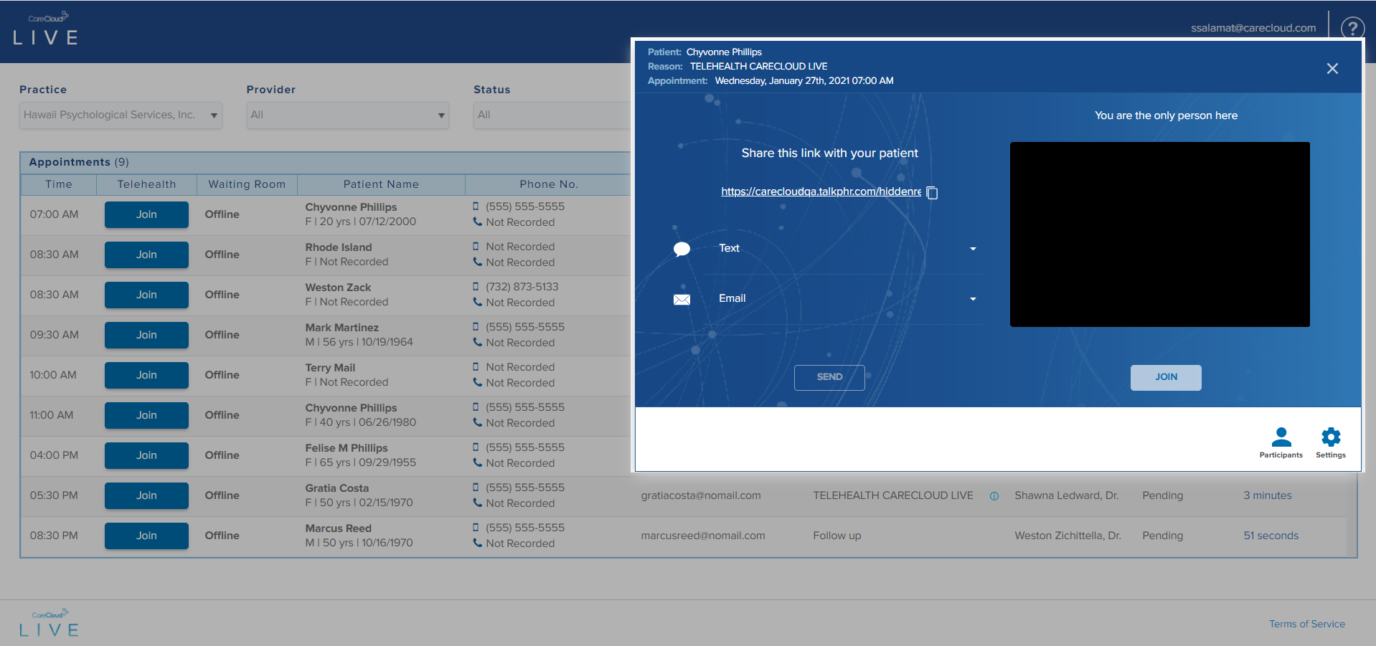The height and width of the screenshot is (646, 1376).
Task: Close the telehealth session dialog
Action: [1332, 68]
